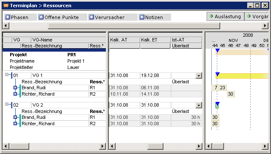Click the top toolbar scrollbar right arrow

pos(265,26)
